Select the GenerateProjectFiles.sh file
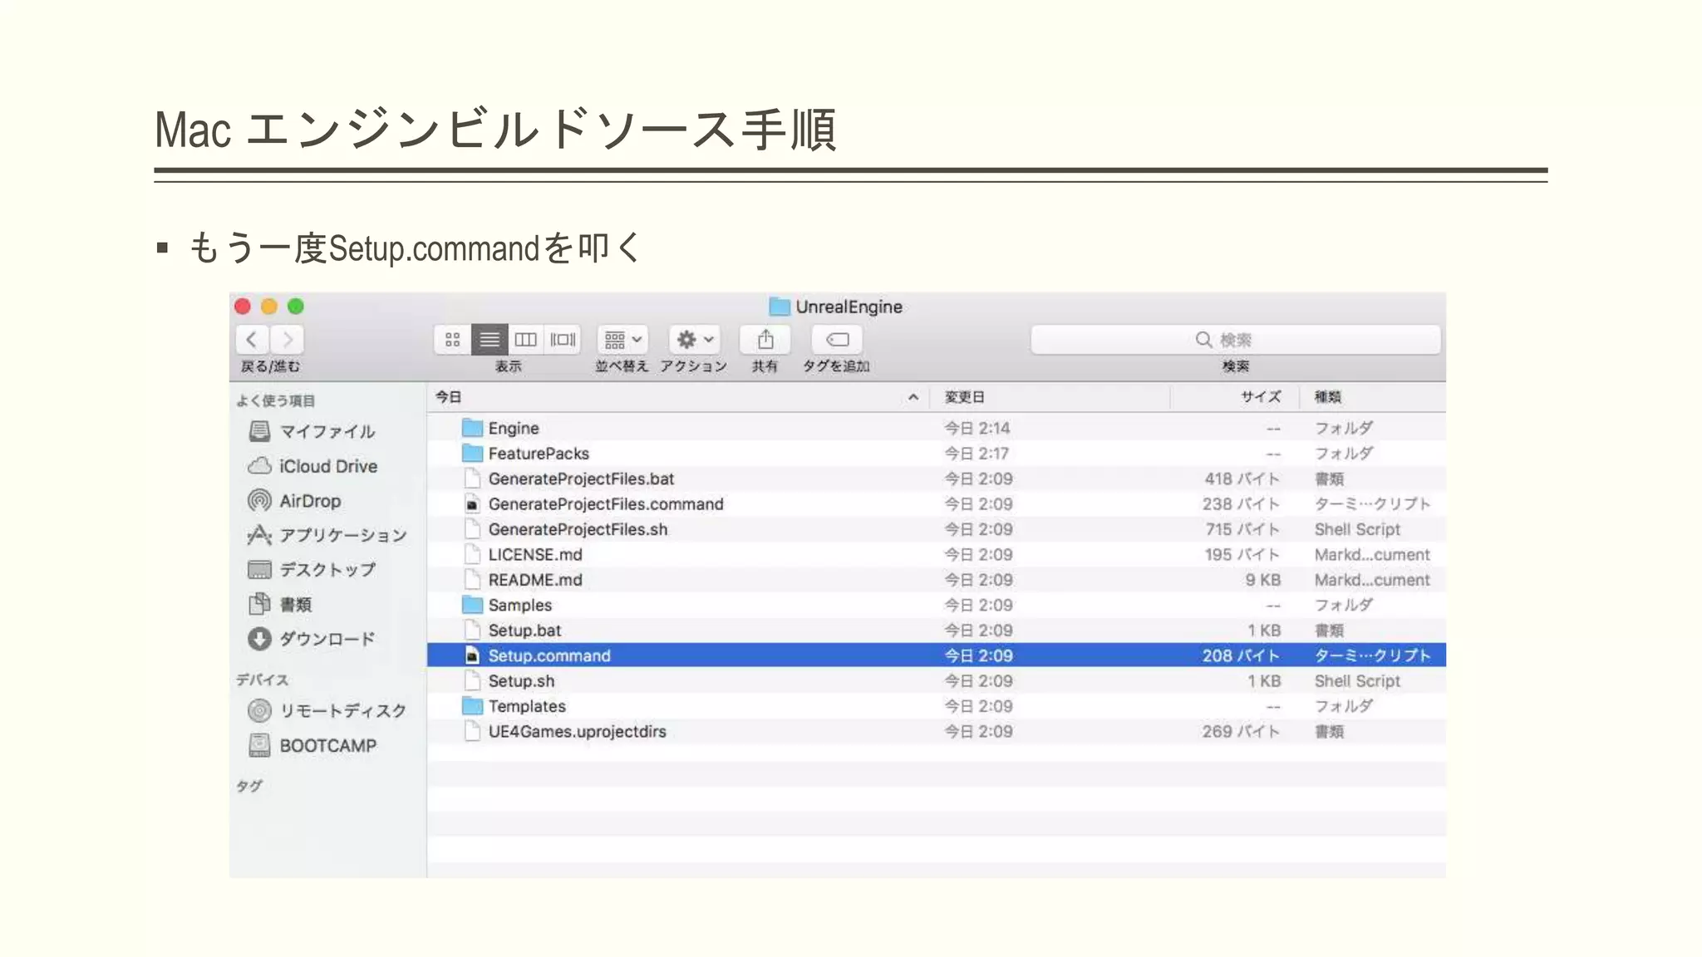The height and width of the screenshot is (957, 1702). point(937,529)
